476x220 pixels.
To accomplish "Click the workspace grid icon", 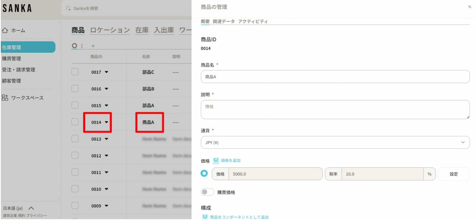I will click(5, 98).
